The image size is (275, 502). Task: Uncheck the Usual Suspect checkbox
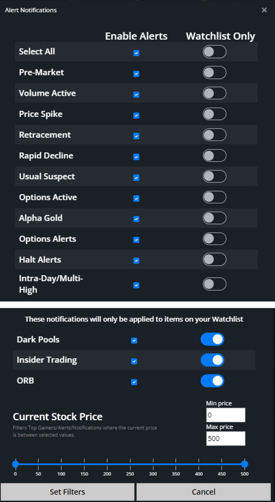coord(136,178)
